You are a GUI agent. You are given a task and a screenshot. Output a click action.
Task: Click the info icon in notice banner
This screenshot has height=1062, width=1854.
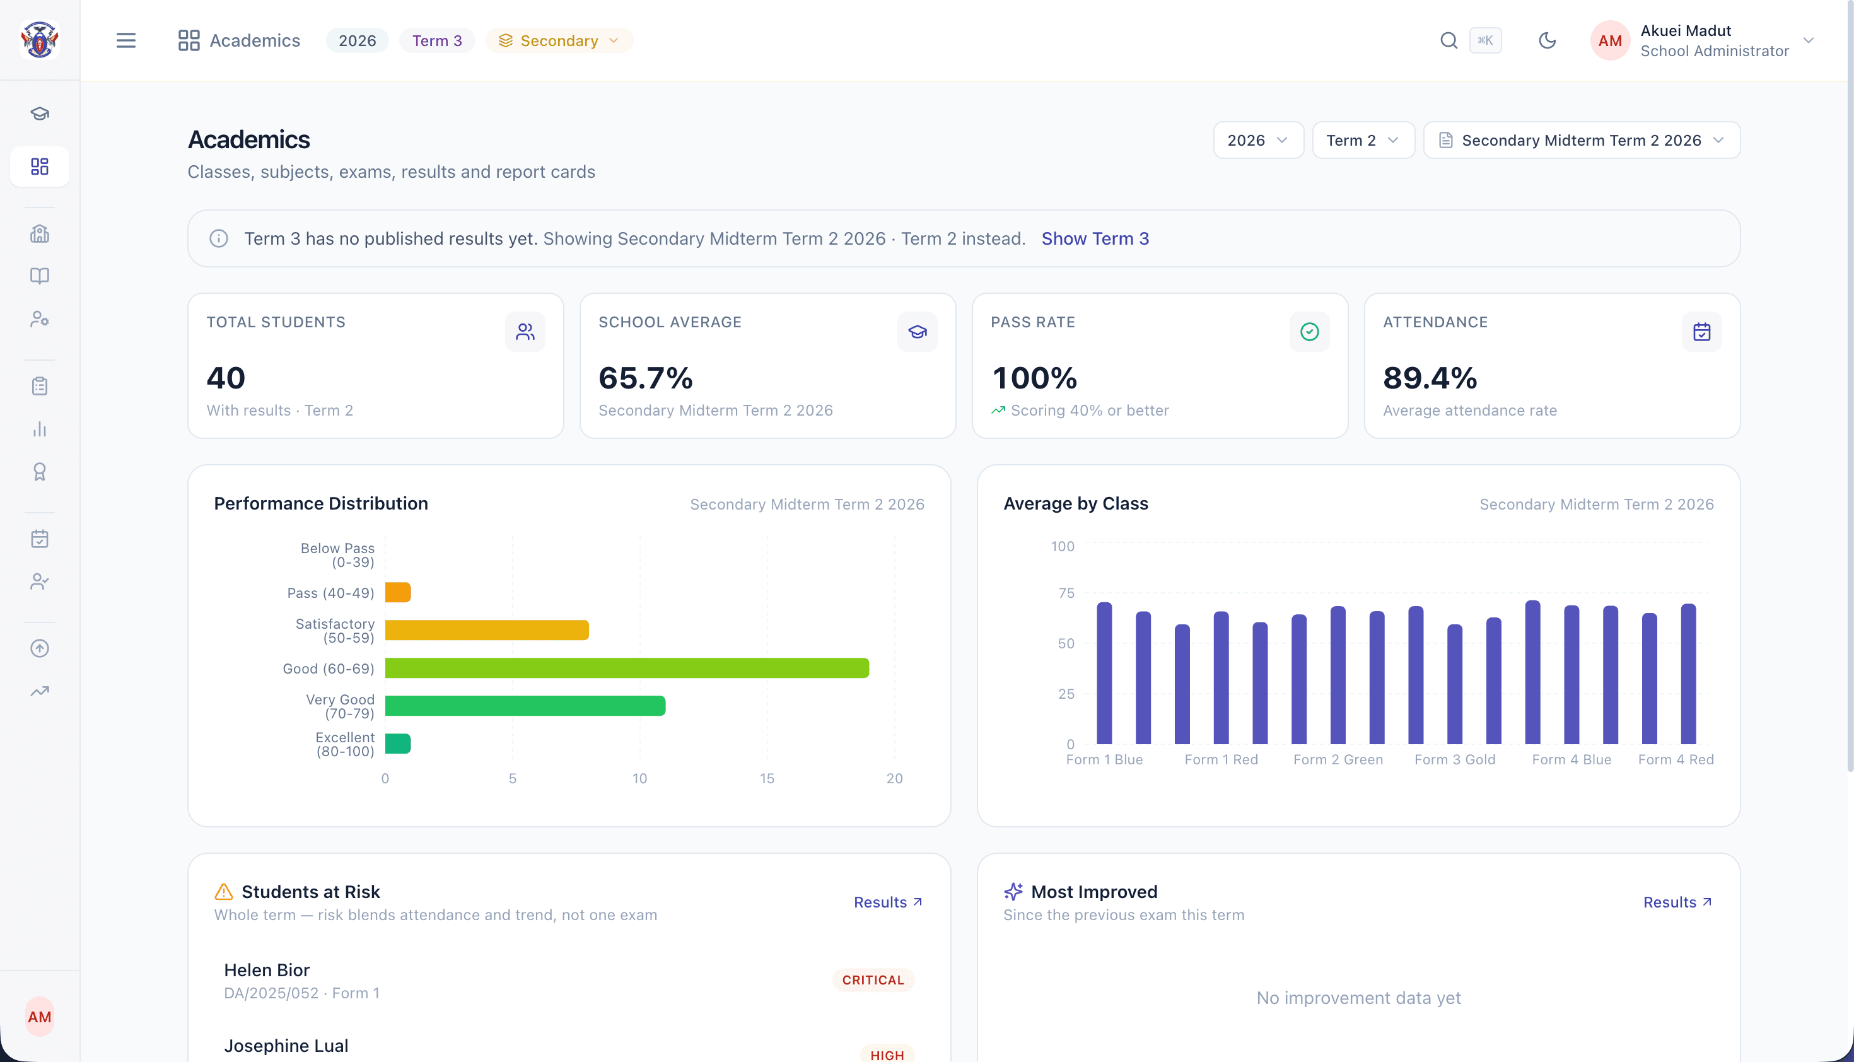[x=219, y=238]
